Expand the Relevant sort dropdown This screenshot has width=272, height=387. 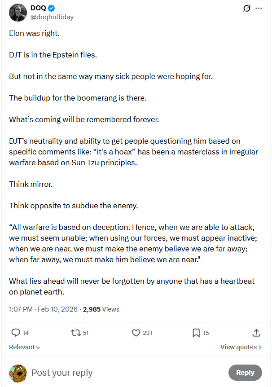pos(25,347)
